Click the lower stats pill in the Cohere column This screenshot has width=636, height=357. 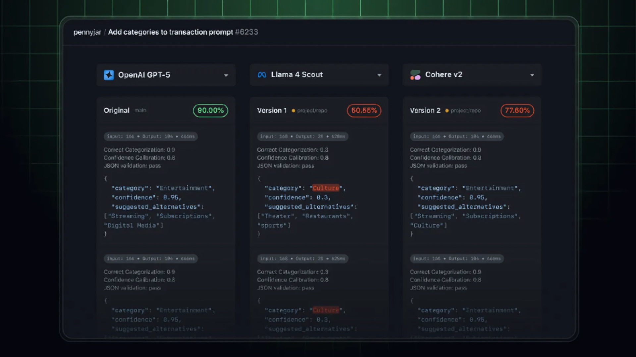tap(457, 259)
